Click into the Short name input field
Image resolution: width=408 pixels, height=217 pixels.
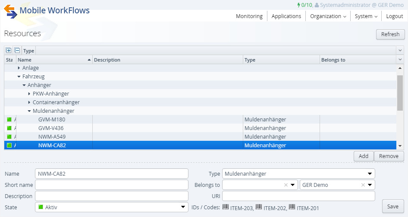tap(112, 185)
